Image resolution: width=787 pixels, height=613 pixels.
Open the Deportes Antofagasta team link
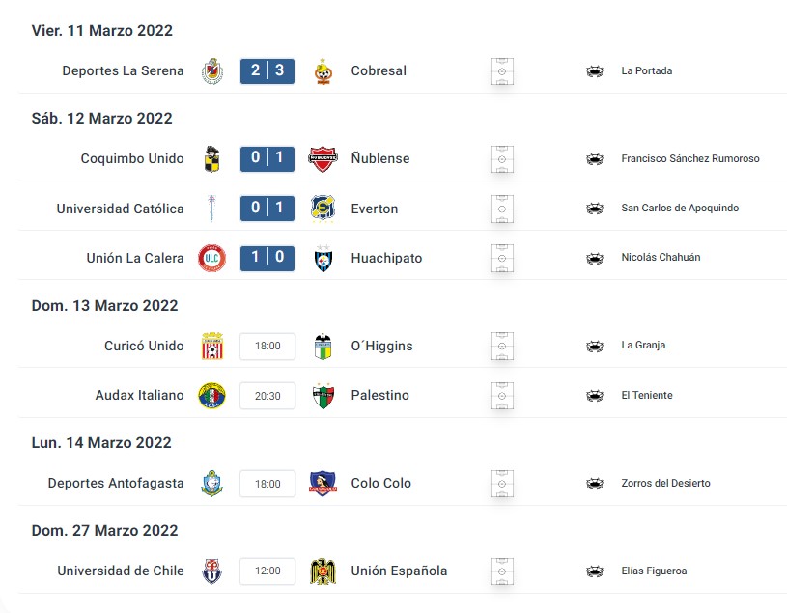coord(116,483)
